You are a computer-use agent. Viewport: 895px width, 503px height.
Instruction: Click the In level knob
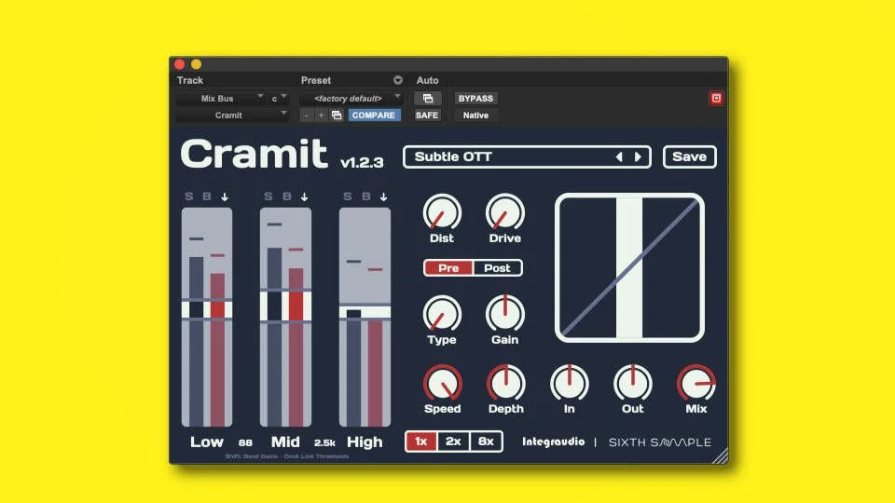click(x=569, y=383)
